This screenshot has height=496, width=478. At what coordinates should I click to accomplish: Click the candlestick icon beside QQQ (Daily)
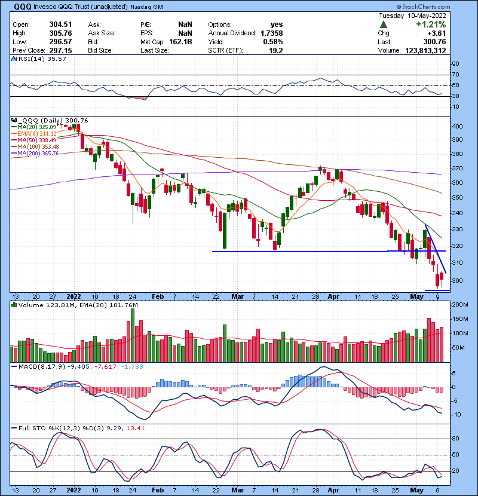pos(14,120)
